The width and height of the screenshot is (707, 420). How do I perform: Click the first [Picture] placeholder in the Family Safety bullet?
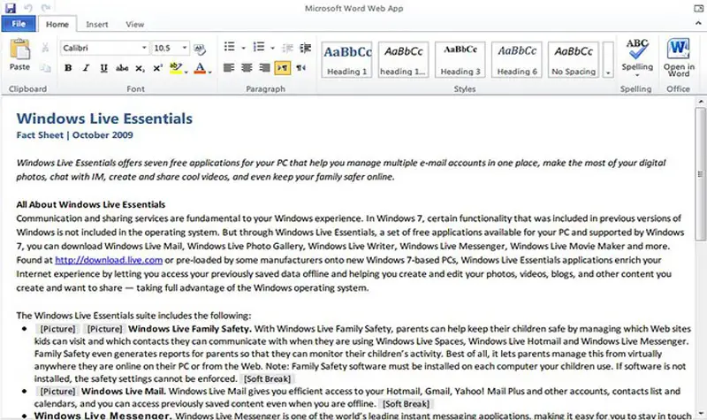click(57, 329)
